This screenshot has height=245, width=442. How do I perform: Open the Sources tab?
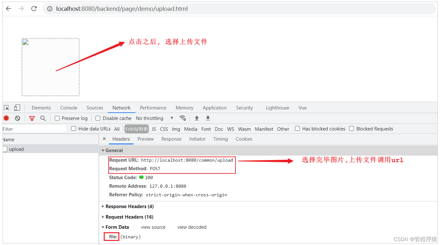tap(95, 108)
